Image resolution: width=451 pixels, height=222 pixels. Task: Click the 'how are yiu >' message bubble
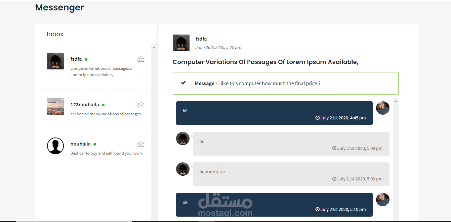pyautogui.click(x=291, y=174)
